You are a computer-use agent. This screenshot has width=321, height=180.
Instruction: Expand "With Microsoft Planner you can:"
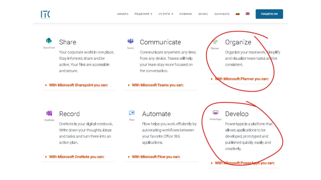tap(241, 79)
